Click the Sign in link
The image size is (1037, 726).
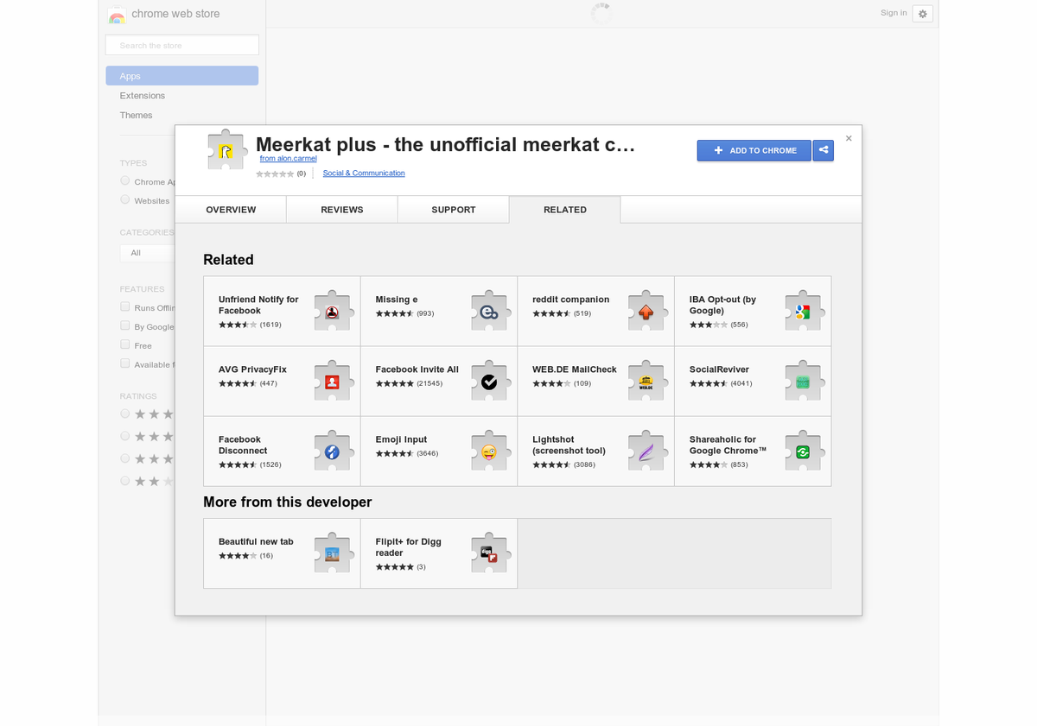coord(894,13)
